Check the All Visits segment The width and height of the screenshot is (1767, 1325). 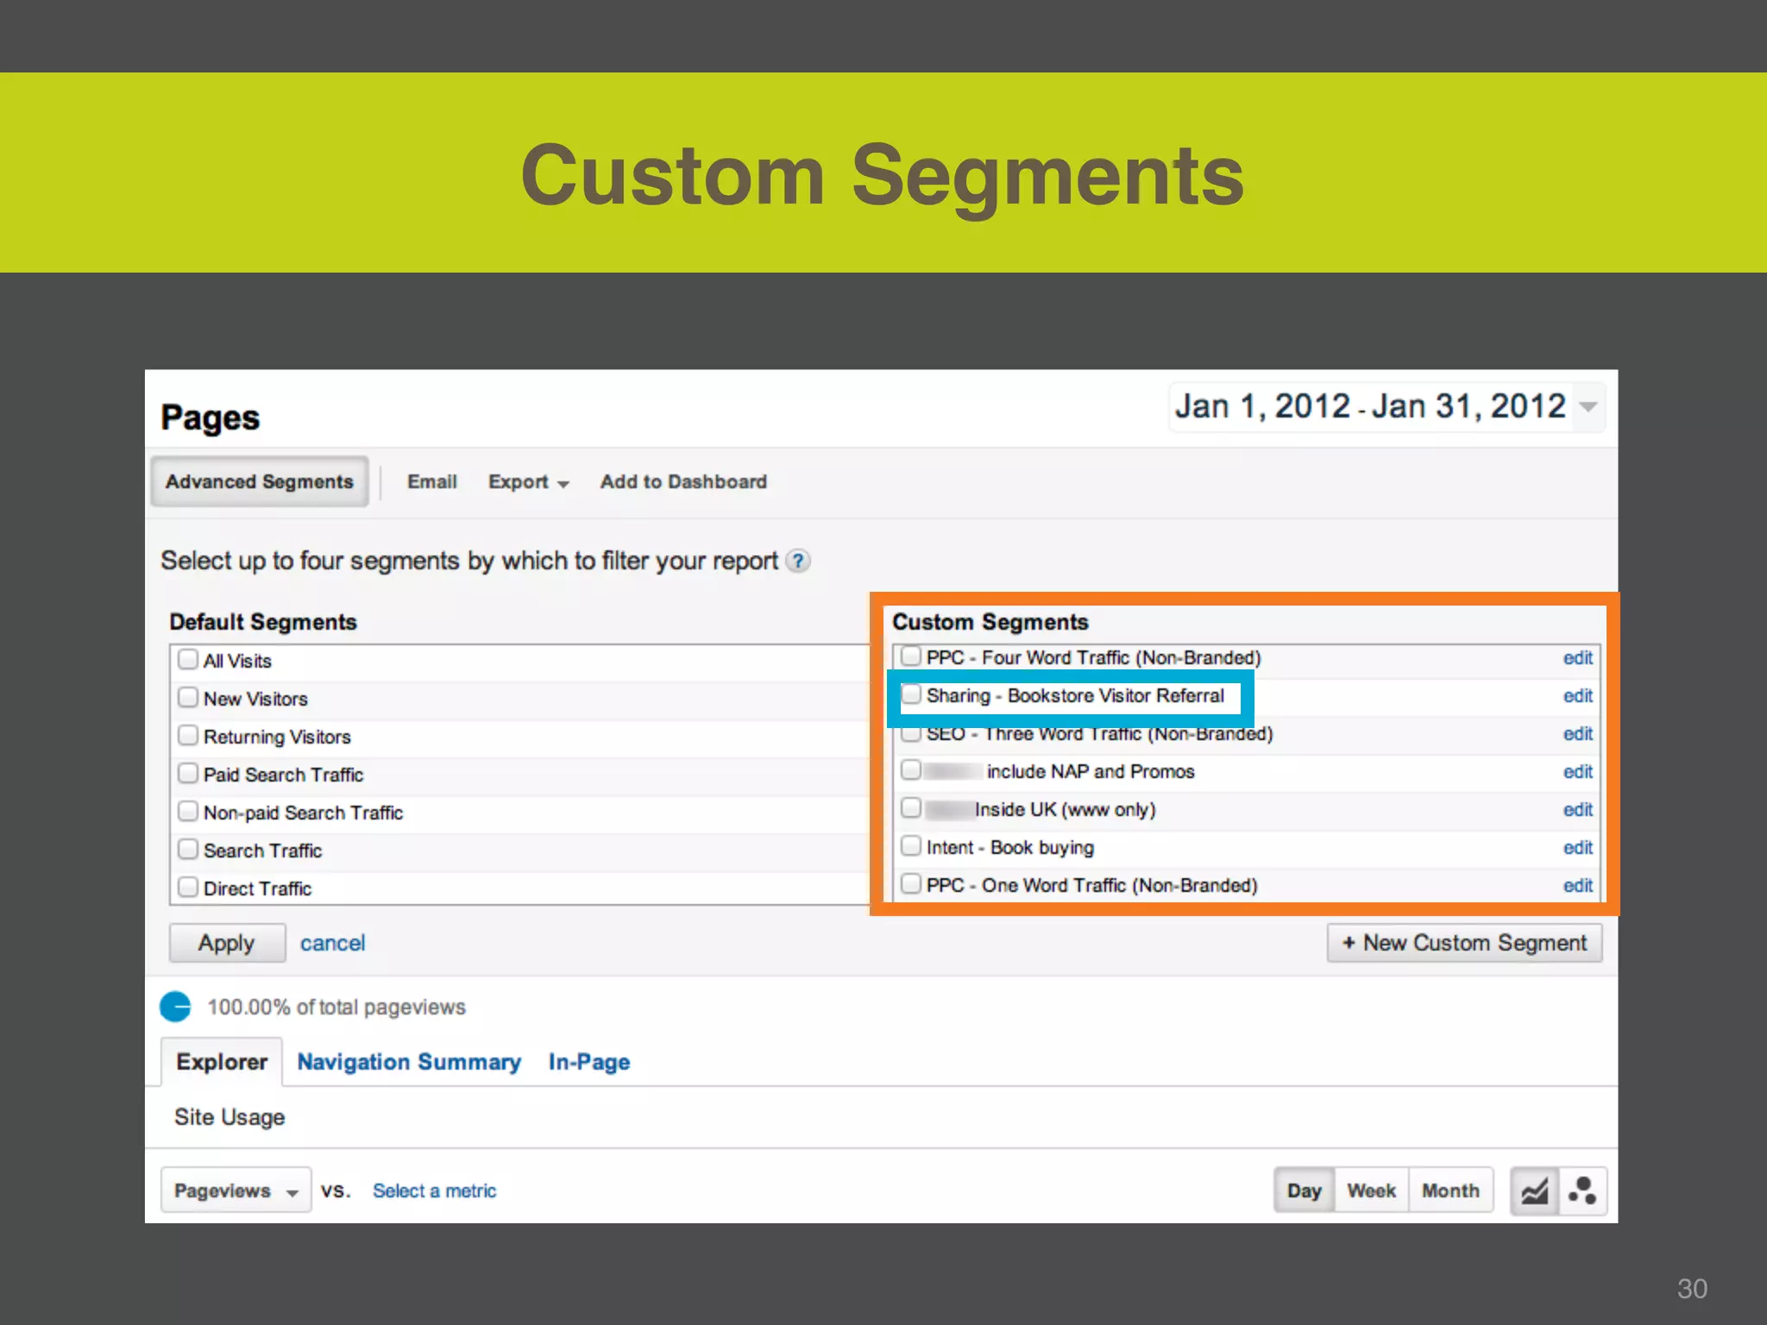point(188,660)
